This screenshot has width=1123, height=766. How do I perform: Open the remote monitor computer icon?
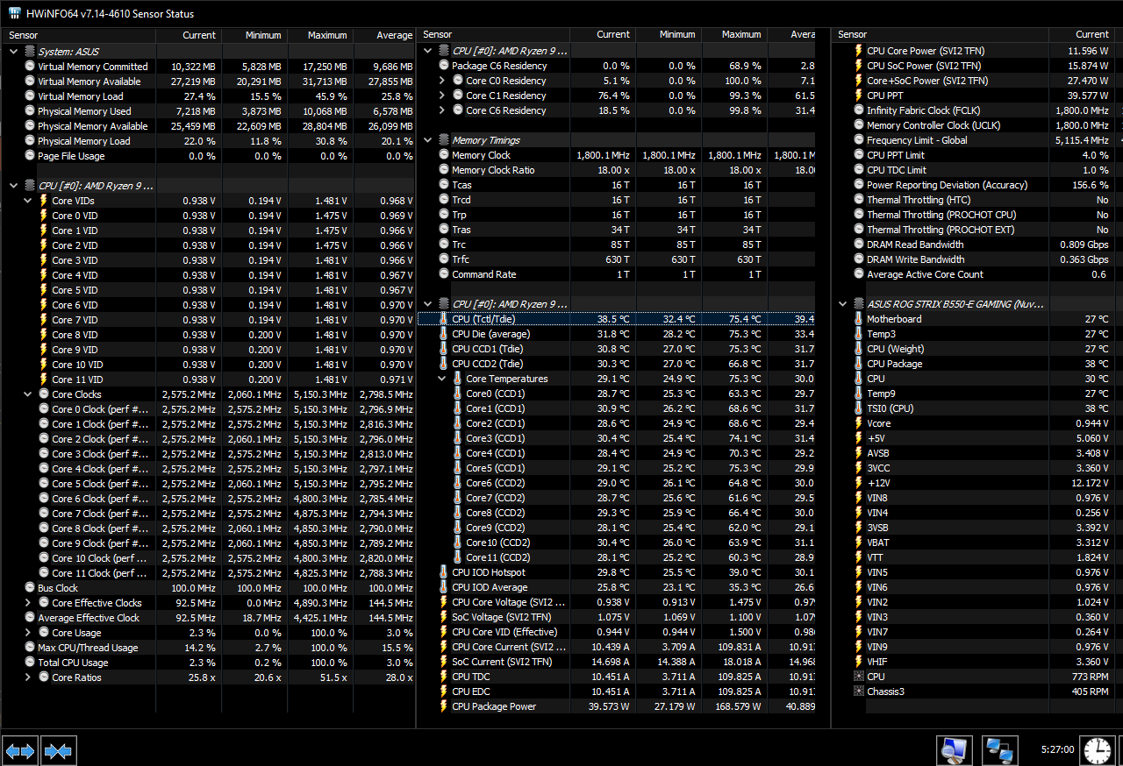click(x=954, y=751)
